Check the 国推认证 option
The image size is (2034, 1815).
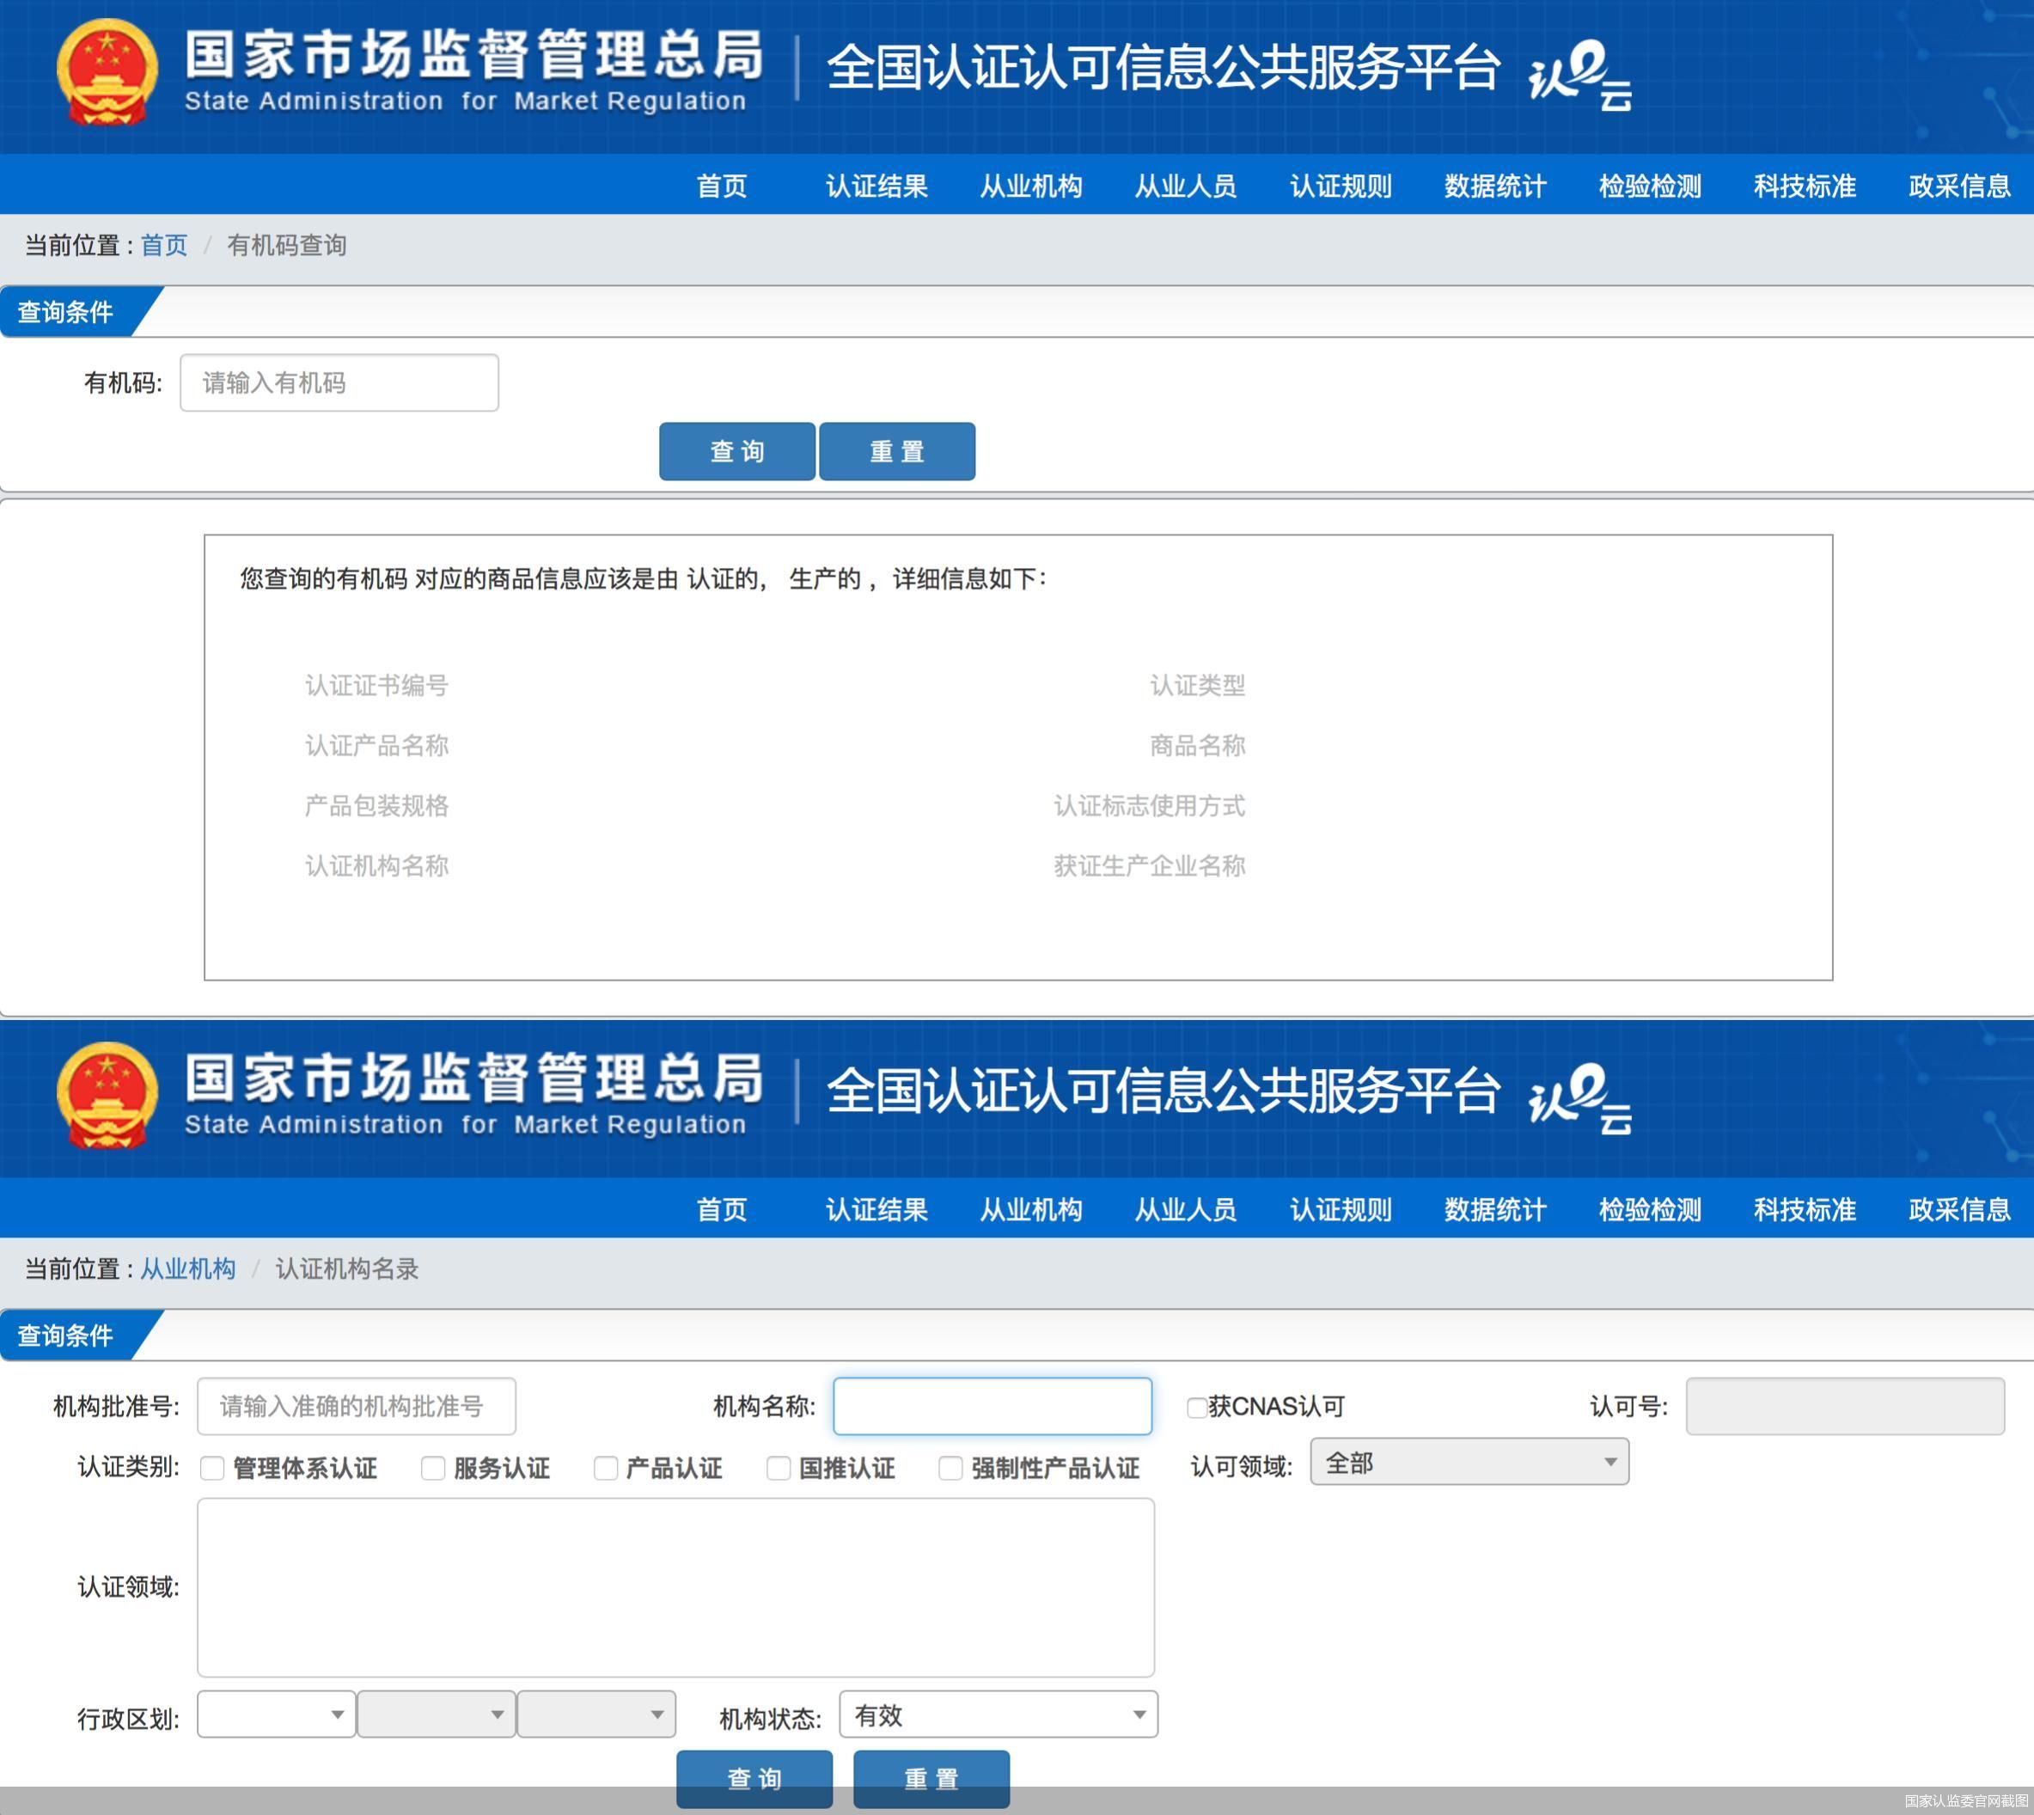click(777, 1468)
